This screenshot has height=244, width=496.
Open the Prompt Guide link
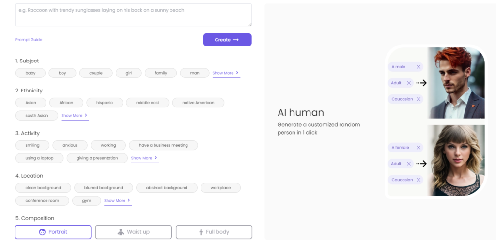29,40
